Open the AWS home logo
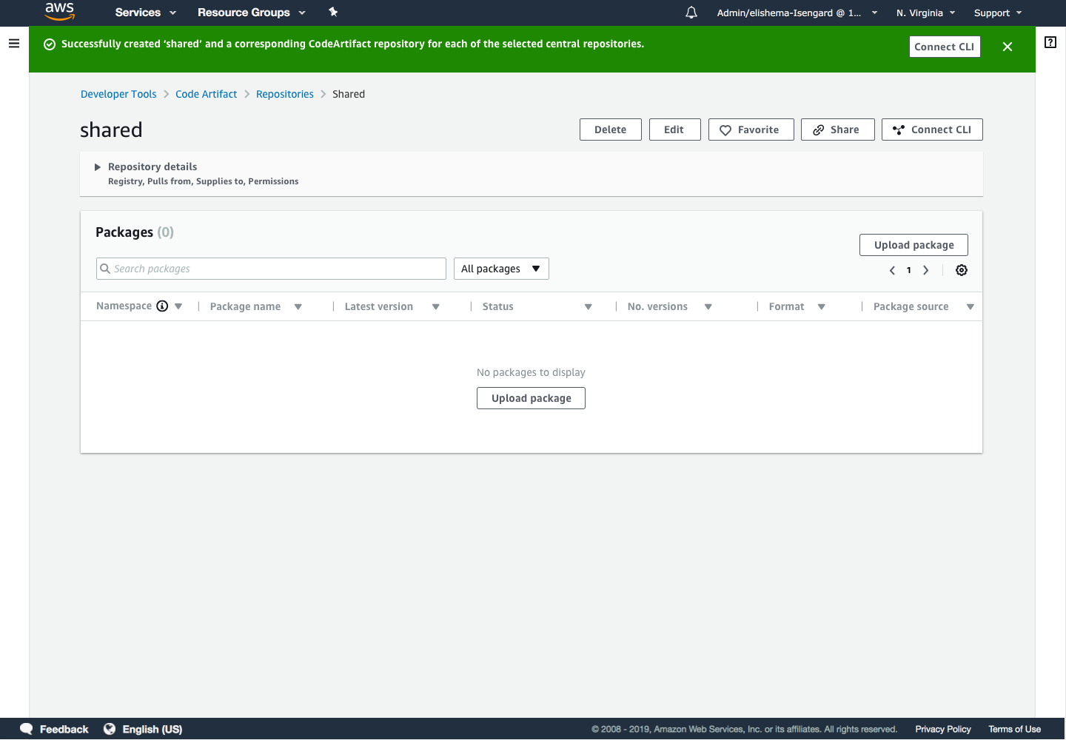Viewport: 1066px width, 740px height. point(59,12)
